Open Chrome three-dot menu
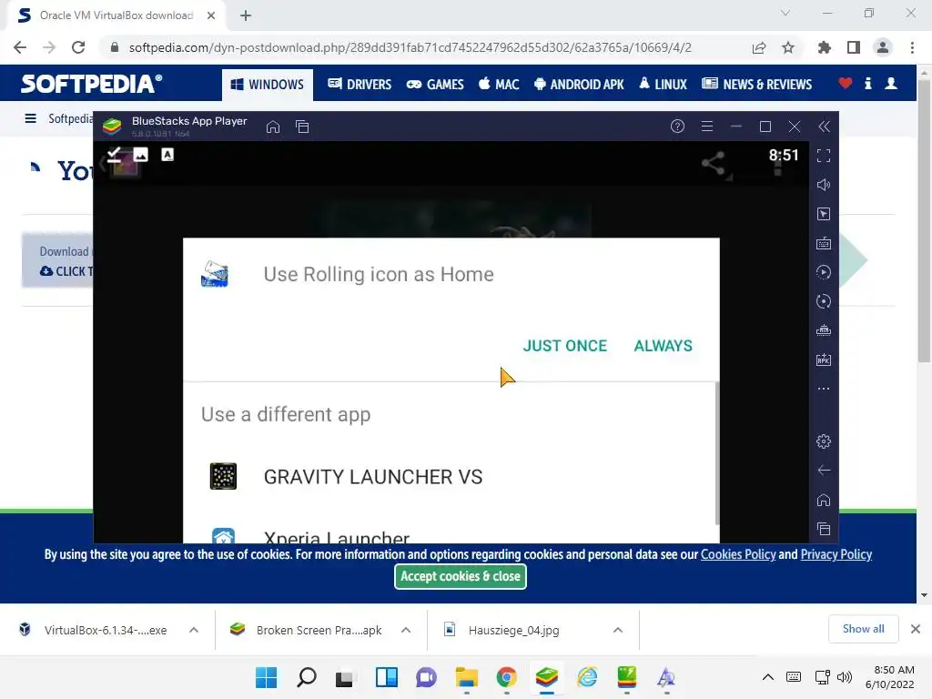Screen dimensions: 932x699 pyautogui.click(x=912, y=47)
